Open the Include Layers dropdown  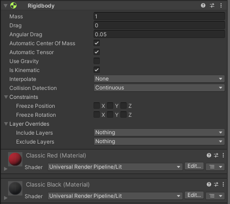tap(159, 132)
